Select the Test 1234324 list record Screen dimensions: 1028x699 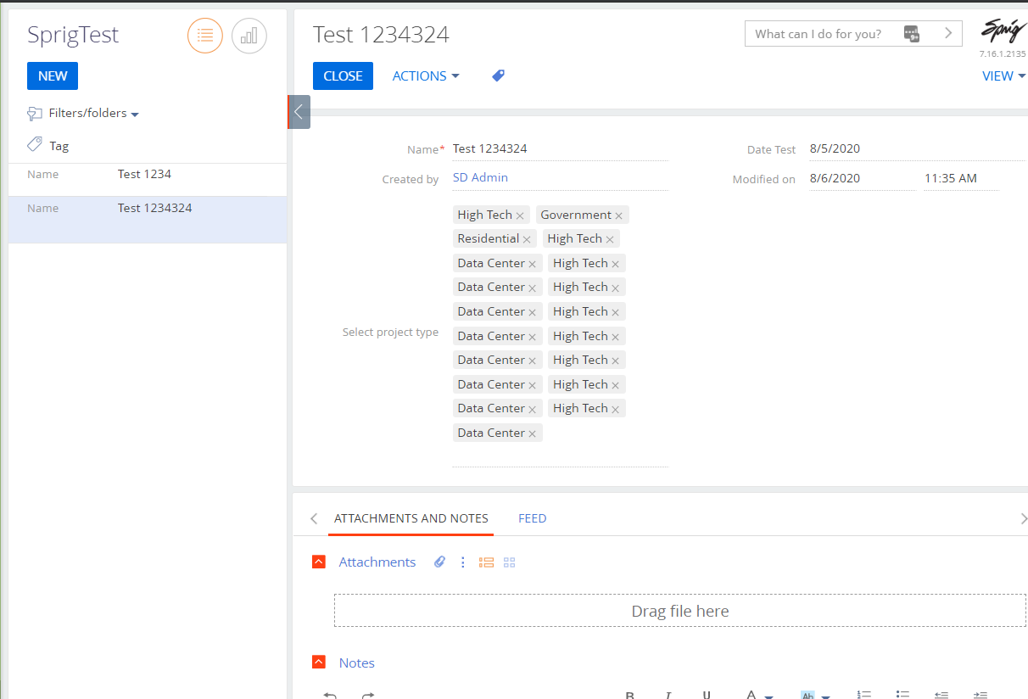148,220
